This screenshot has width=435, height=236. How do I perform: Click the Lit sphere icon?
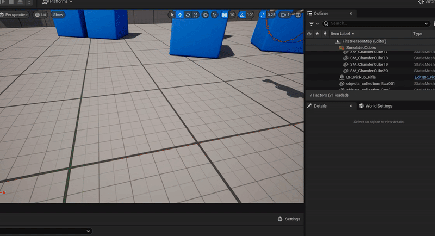(38, 15)
